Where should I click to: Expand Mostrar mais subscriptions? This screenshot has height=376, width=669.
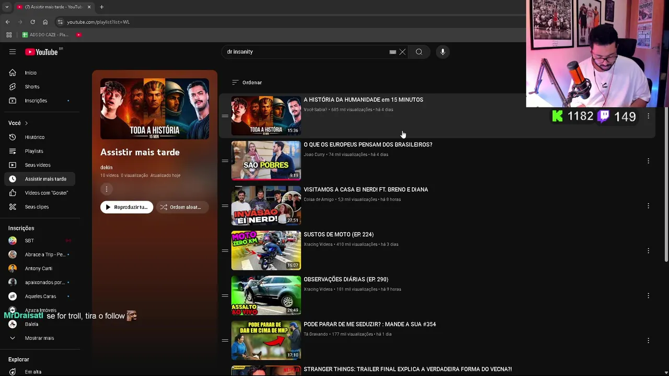[x=40, y=338]
